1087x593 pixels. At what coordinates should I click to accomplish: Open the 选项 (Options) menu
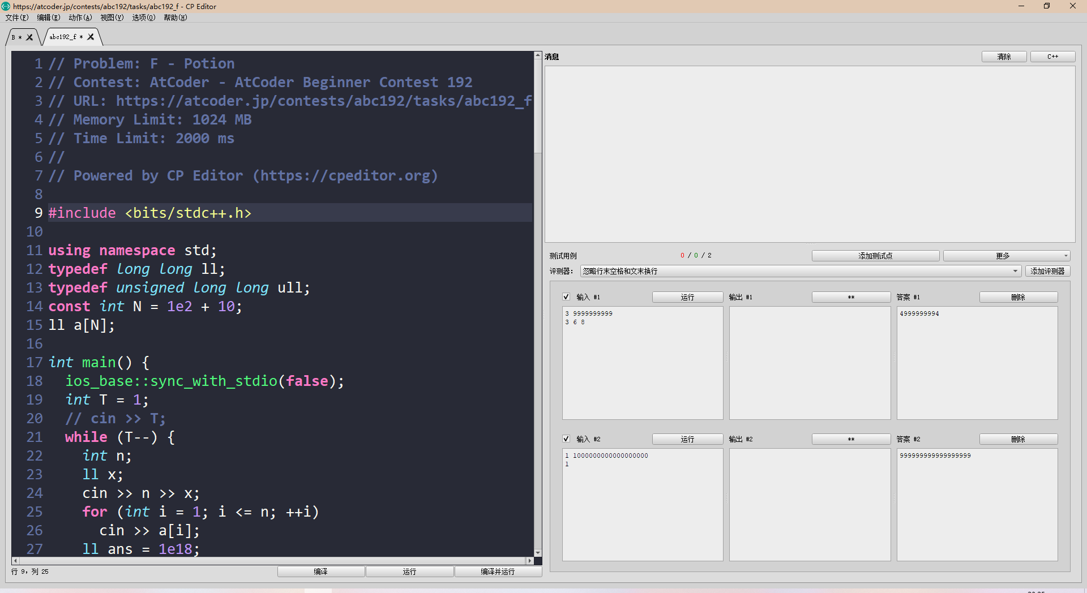point(144,18)
